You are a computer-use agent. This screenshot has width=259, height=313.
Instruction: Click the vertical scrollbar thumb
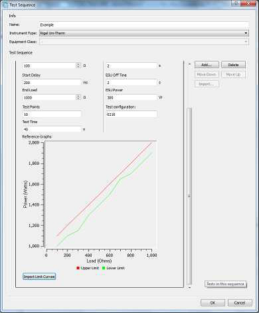click(x=189, y=196)
